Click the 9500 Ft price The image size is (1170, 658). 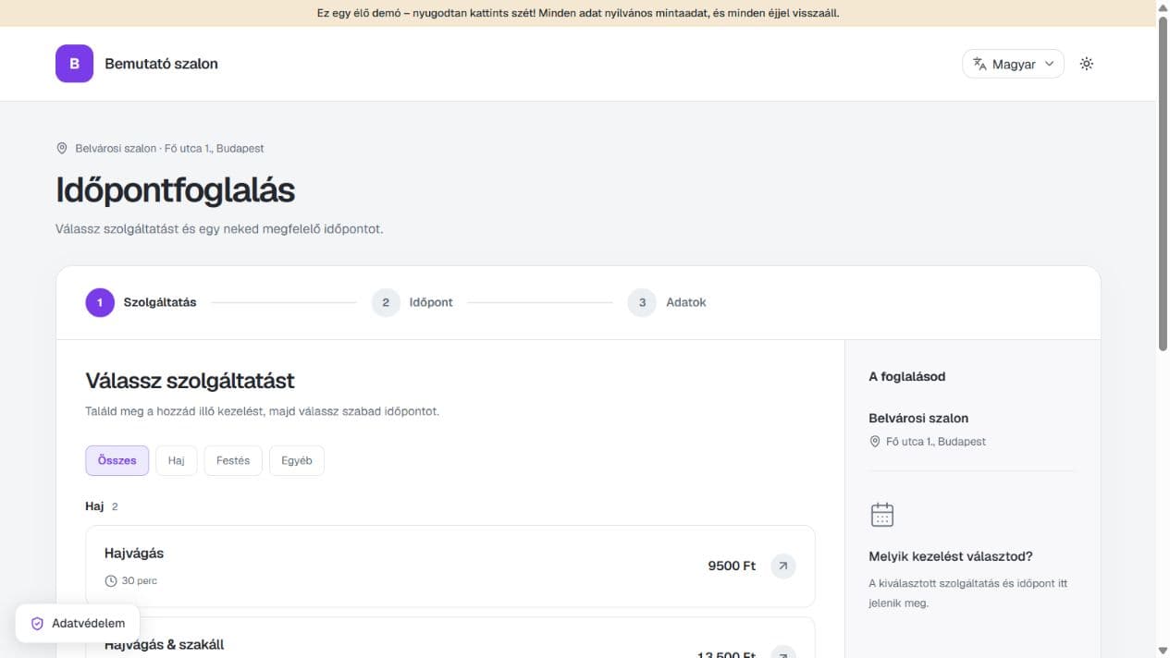(x=732, y=566)
